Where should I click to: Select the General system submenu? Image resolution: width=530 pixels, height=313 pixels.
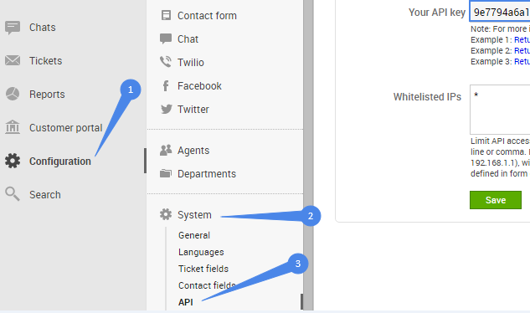coord(194,235)
